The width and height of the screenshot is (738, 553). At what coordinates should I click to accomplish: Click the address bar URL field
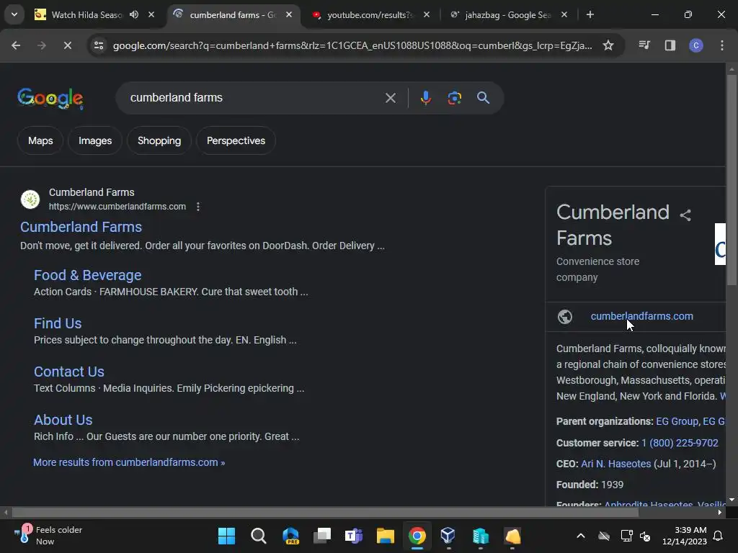[352, 45]
